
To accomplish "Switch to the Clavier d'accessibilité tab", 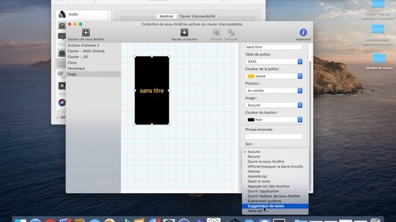I will [197, 17].
